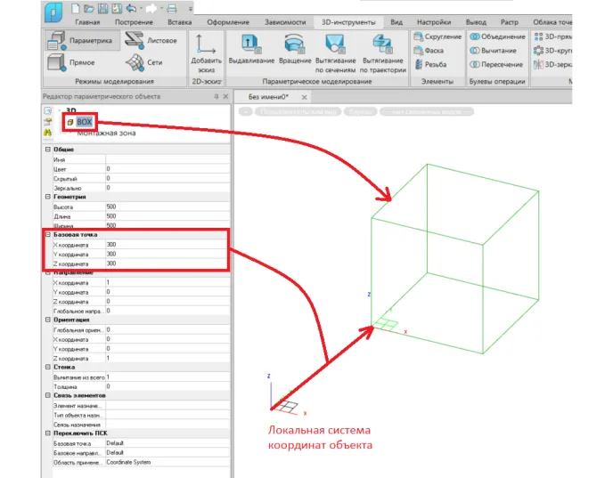Image resolution: width=613 pixels, height=478 pixels.
Task: Select the 3D root tree node
Action: pyautogui.click(x=71, y=110)
